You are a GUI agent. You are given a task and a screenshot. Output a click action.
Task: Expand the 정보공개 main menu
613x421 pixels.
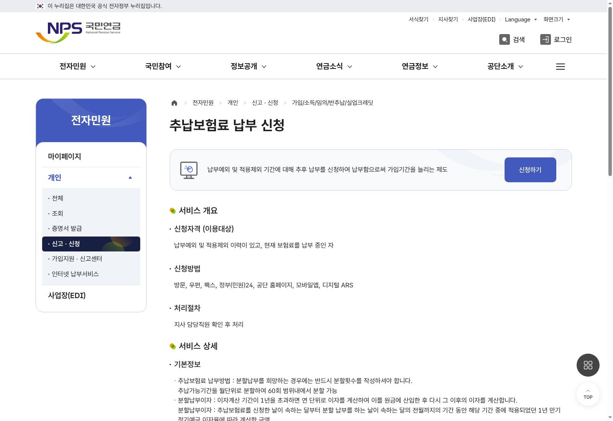coord(248,67)
